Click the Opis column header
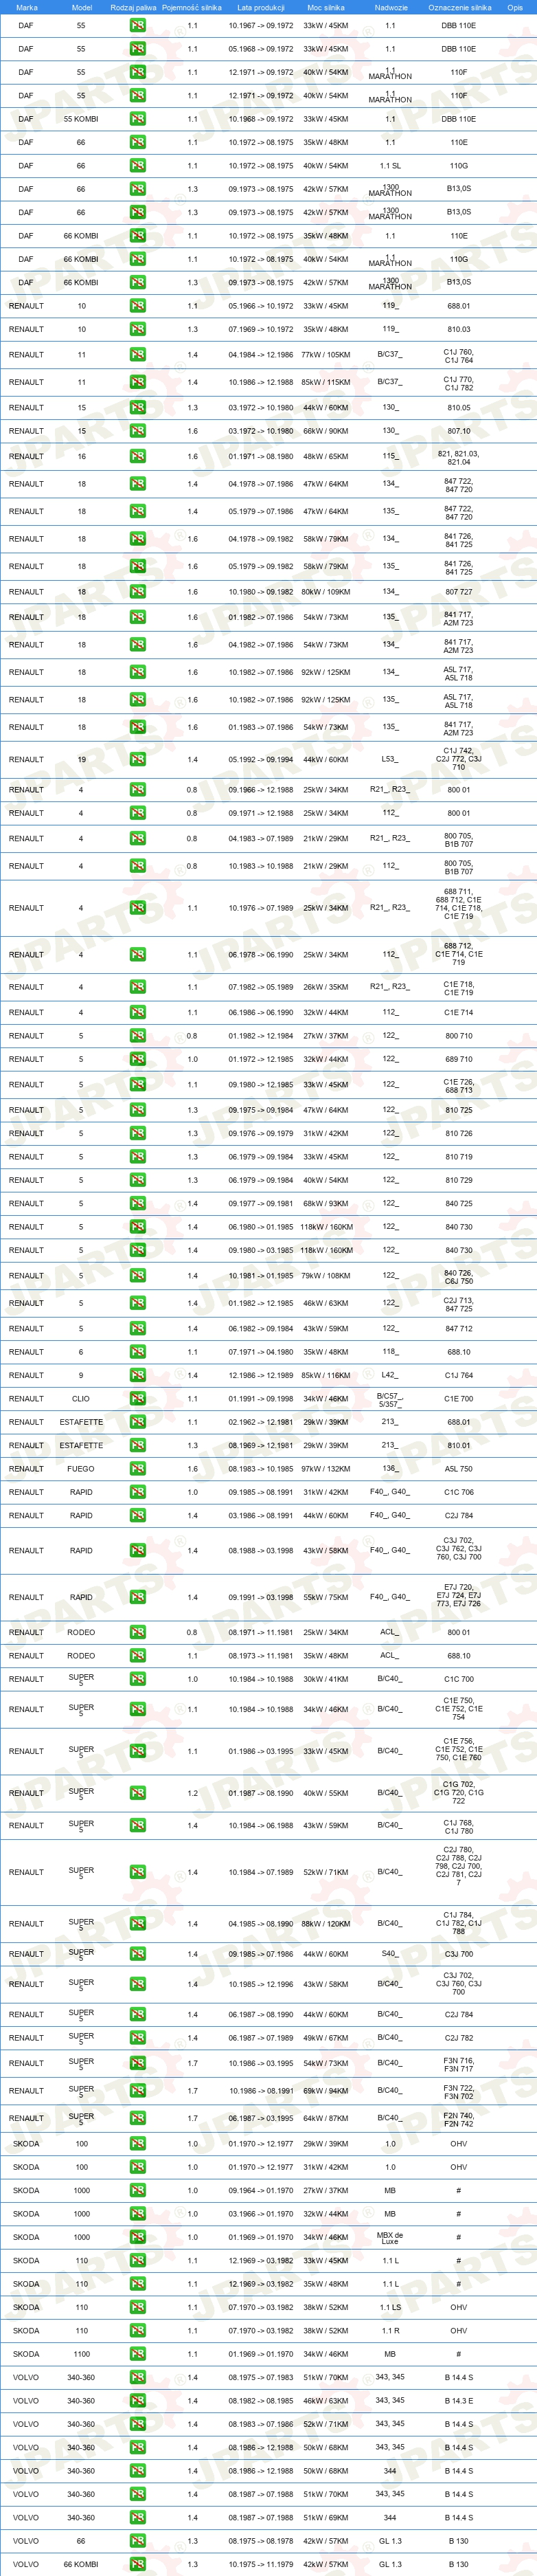 tap(515, 7)
